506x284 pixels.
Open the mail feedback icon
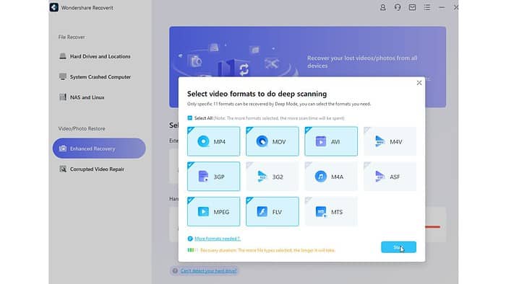click(x=412, y=7)
